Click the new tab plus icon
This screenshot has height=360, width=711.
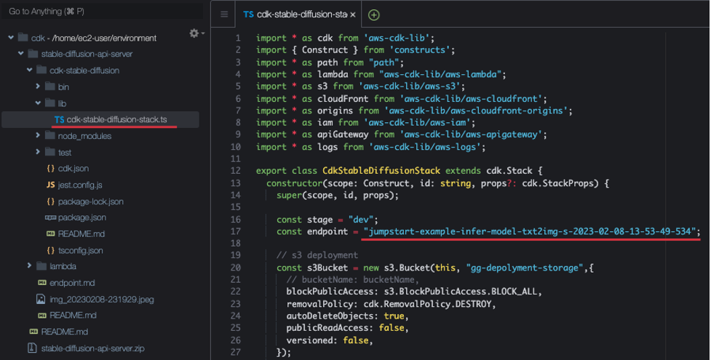point(374,15)
